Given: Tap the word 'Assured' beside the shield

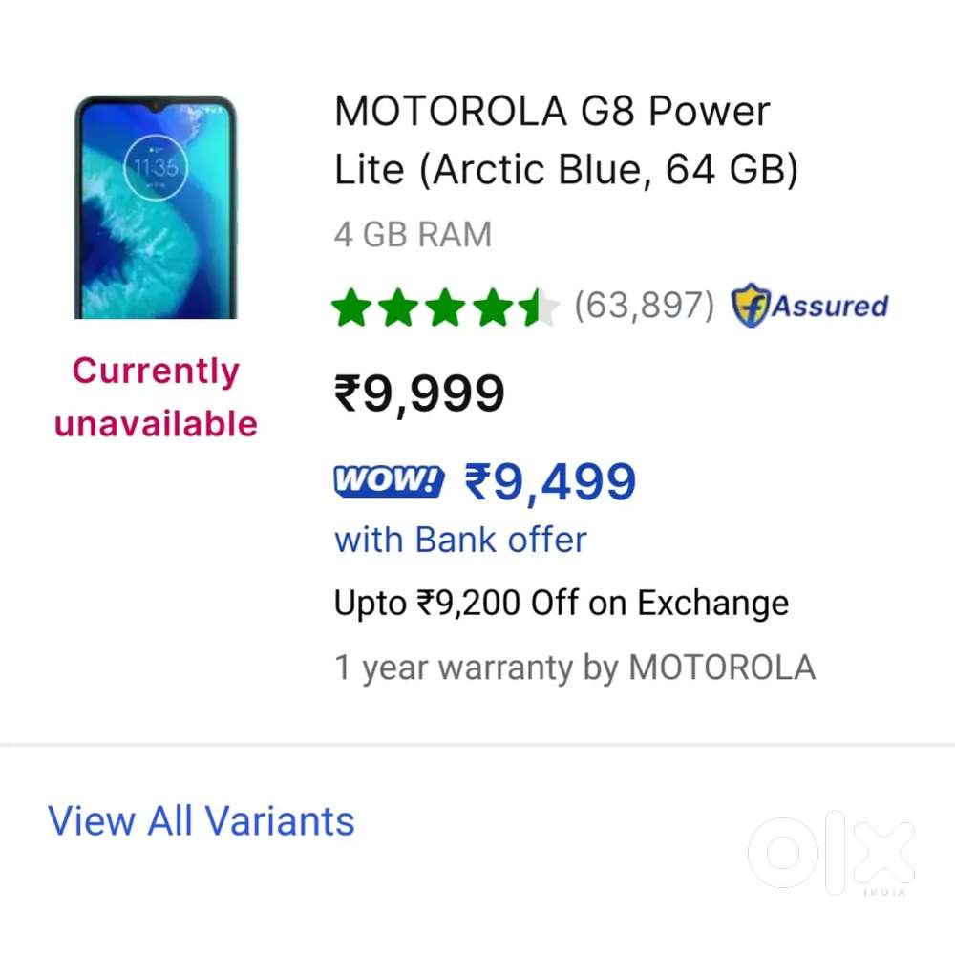Looking at the screenshot, I should coord(830,307).
